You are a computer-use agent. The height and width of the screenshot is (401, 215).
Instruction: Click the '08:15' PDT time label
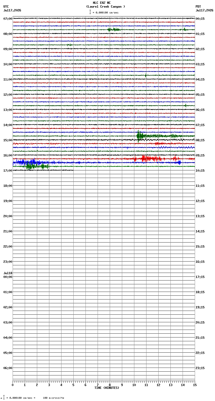200,140
